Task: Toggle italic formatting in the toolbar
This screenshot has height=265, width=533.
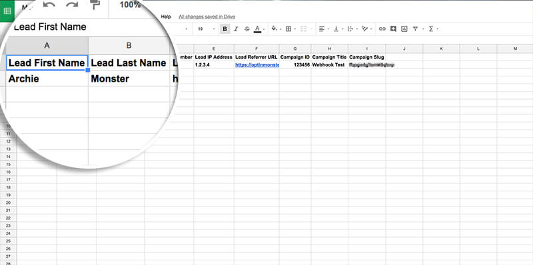Action: click(236, 29)
